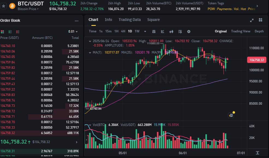Viewport: 269px width, 158px height.
Task: Collapse the OHLC date info row chevron
Action: pos(90,41)
